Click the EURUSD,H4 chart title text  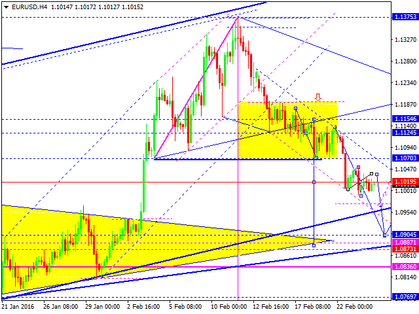point(29,7)
